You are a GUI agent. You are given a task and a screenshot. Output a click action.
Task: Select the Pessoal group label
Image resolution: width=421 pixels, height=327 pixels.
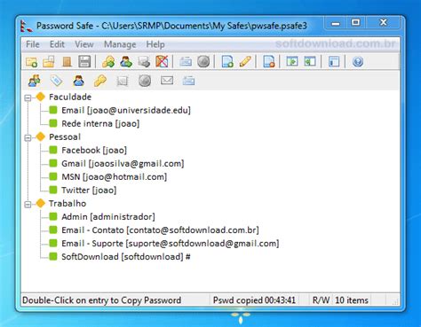(x=65, y=136)
